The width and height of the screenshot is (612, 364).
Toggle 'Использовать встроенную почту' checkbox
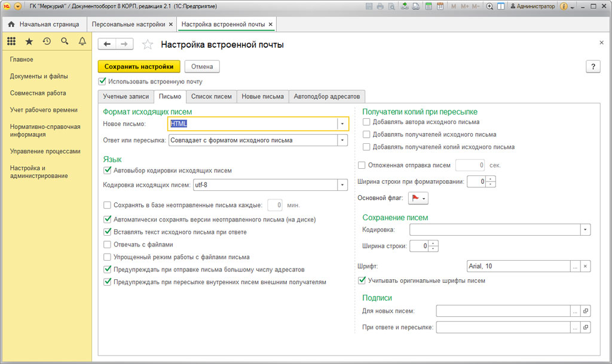[x=102, y=81]
